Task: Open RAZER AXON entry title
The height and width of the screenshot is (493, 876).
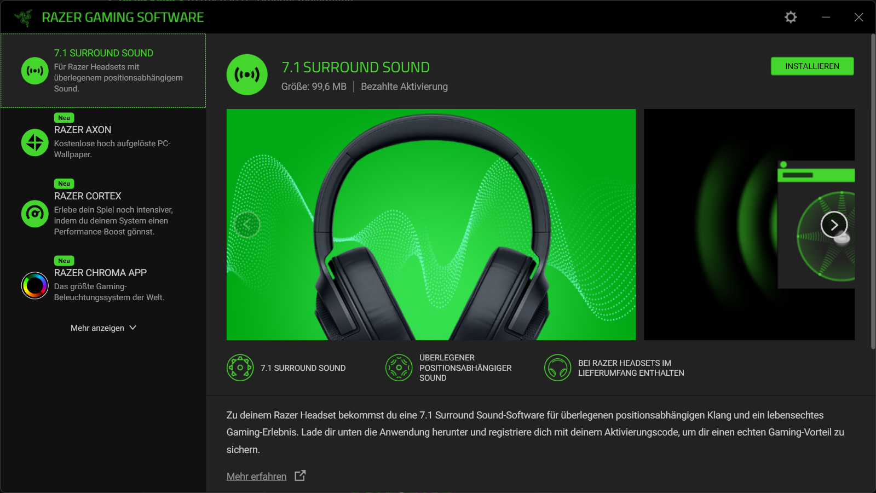Action: pyautogui.click(x=83, y=130)
